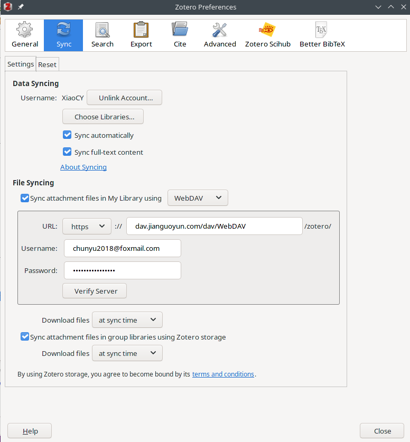410x442 pixels.
Task: Toggle Sync full-text content checkbox
Action: (67, 152)
